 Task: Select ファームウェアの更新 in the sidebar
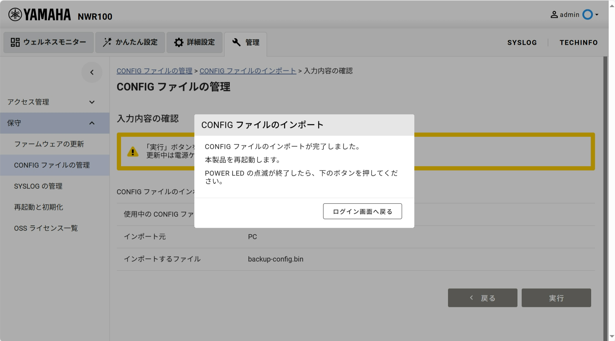point(49,144)
